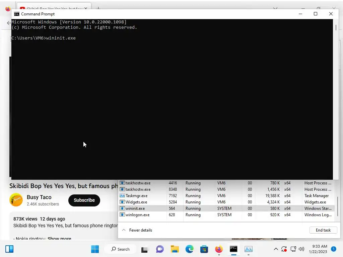Select Taskmgr.exe process row

226,195
